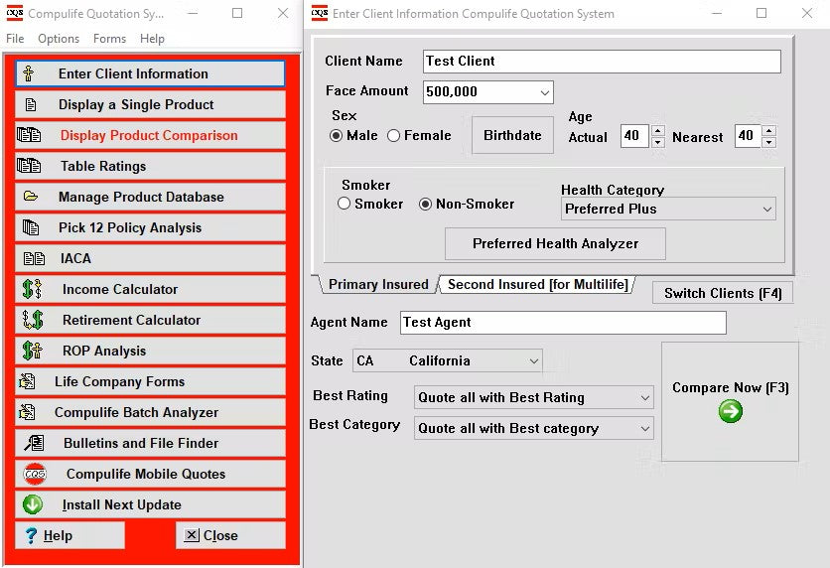The height and width of the screenshot is (568, 830).
Task: Click the Retirement Calculator dollar icon
Action: tap(32, 320)
